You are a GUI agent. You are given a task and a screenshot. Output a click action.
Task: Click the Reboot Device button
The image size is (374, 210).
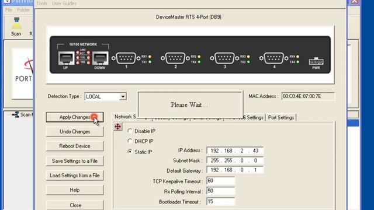tap(75, 146)
